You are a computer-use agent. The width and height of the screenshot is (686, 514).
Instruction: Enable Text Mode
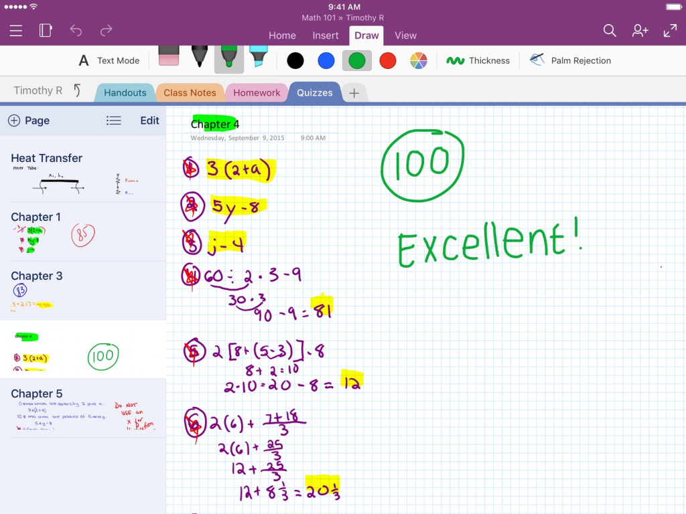tap(109, 60)
